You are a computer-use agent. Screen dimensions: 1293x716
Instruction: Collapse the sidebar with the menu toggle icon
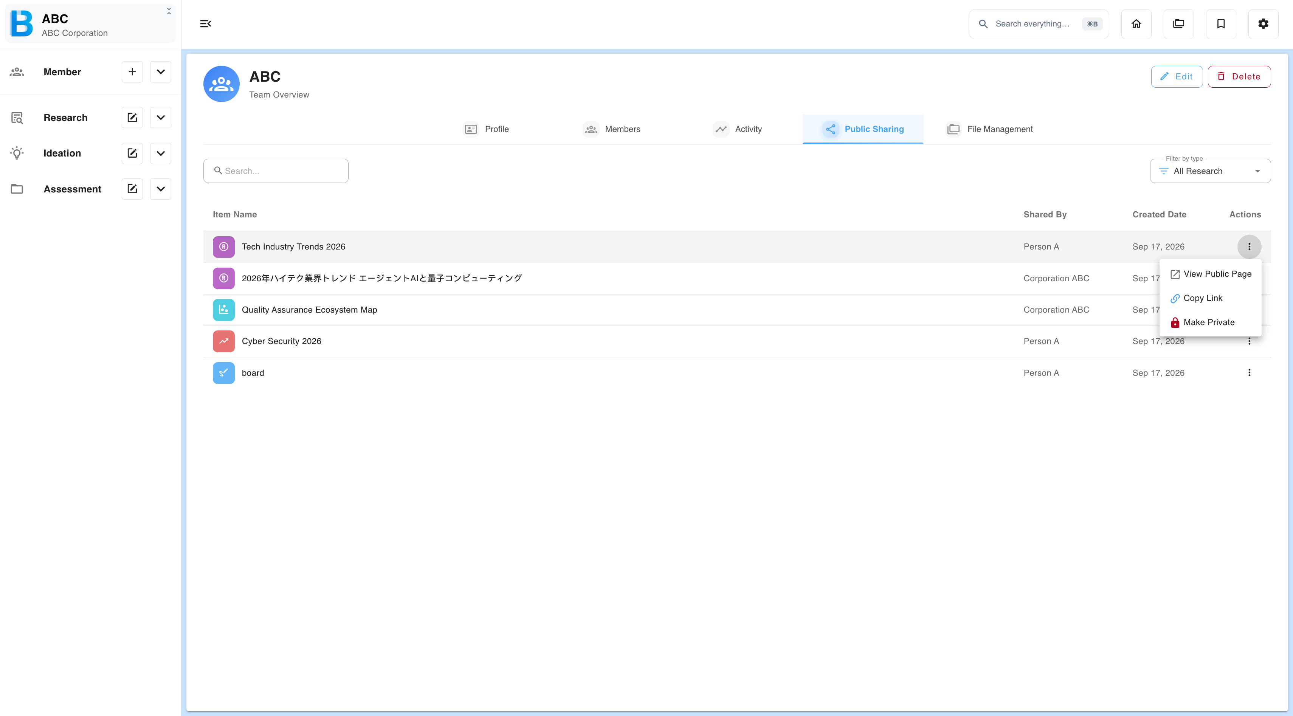(x=205, y=23)
